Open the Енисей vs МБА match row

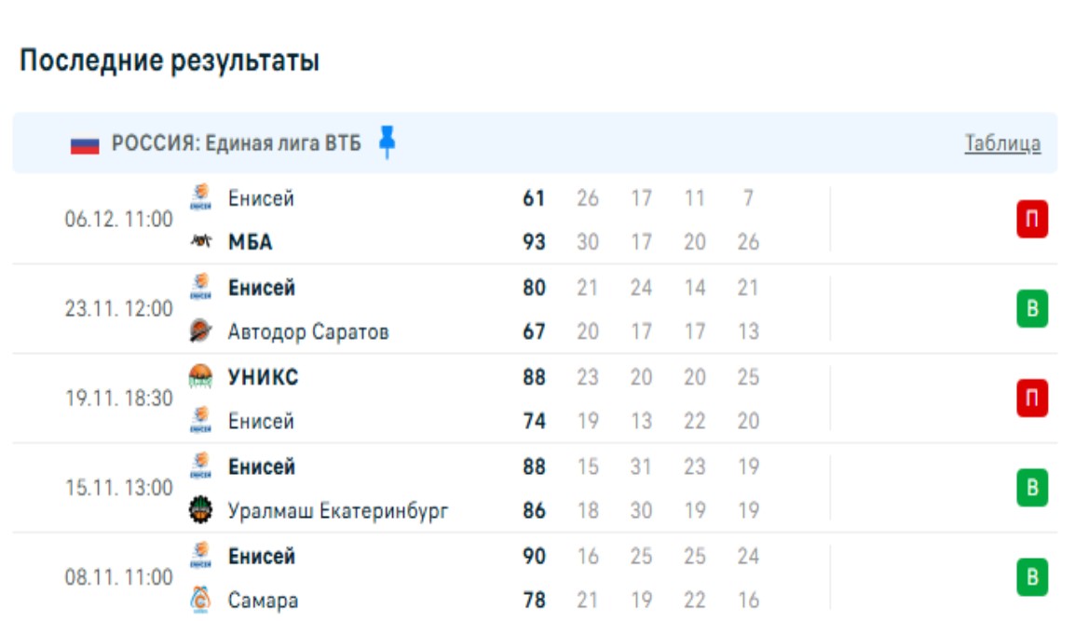click(x=466, y=221)
